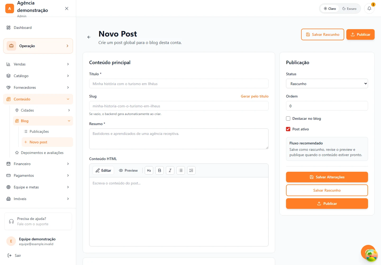Viewport: 381px width, 265px height.
Task: Click the notification bell icon
Action: (369, 8)
